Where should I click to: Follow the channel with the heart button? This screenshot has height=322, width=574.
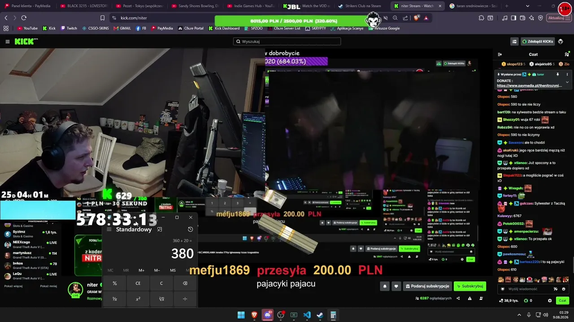[x=396, y=286]
